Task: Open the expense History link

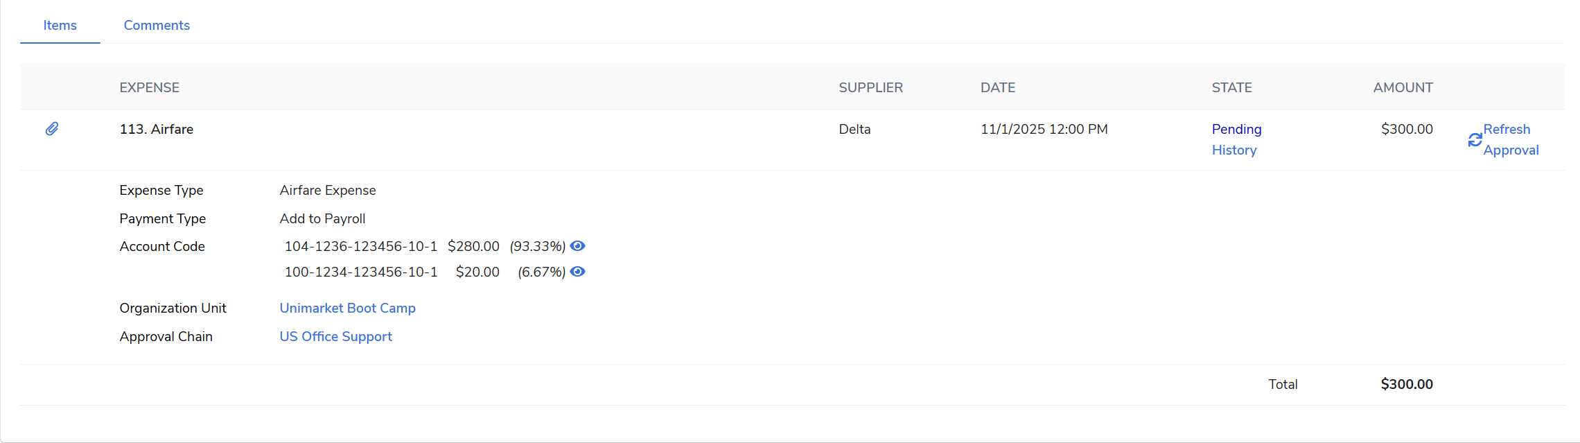Action: pos(1234,150)
